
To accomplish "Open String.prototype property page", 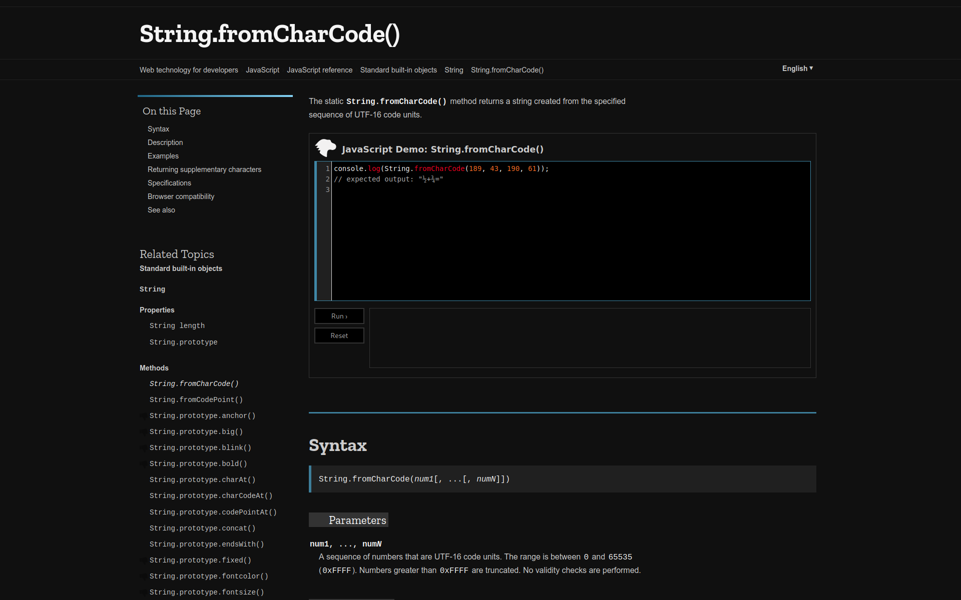I will (x=183, y=342).
